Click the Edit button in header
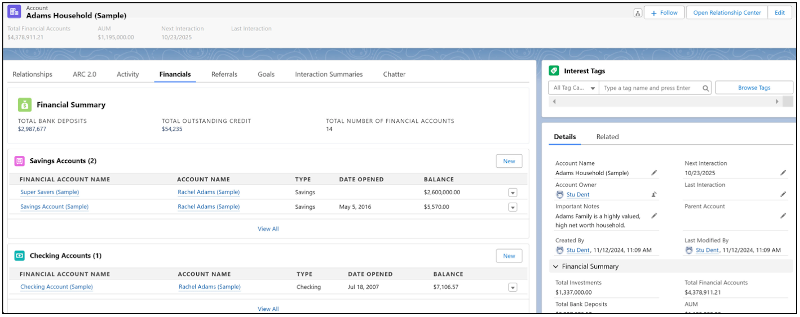 780,13
